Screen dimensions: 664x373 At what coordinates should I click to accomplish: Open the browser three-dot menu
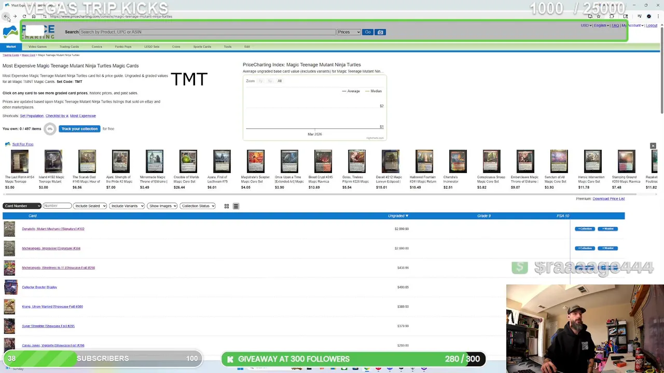[658, 17]
